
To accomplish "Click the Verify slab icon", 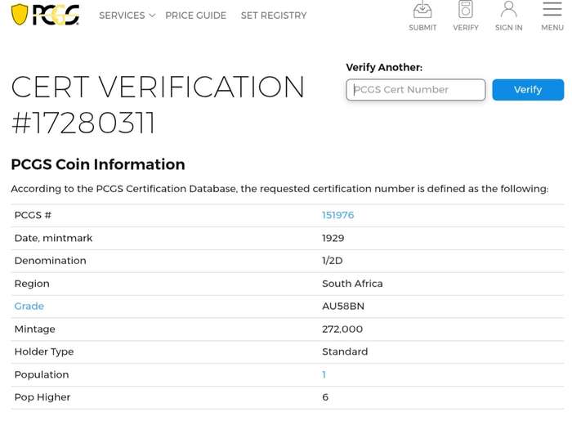I will 466,9.
